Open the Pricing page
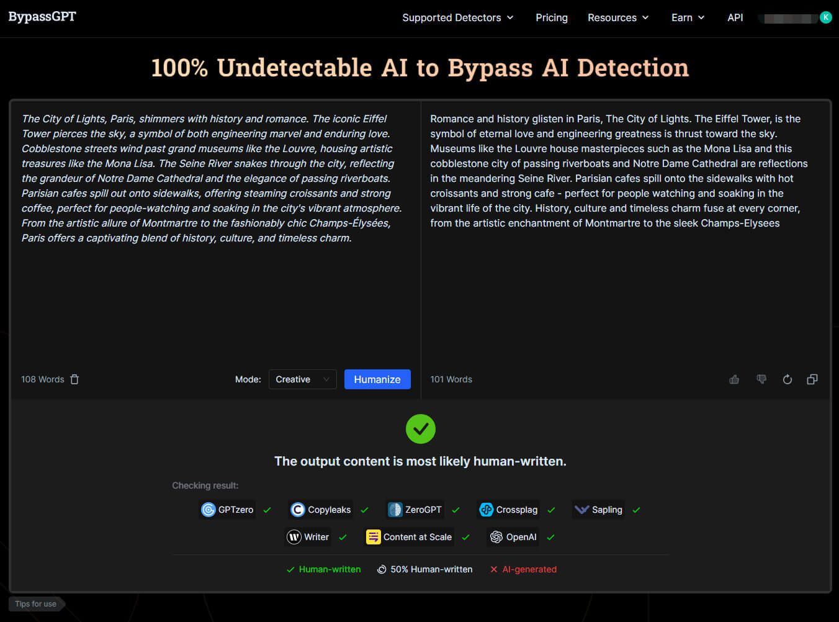This screenshot has height=622, width=839. [551, 17]
